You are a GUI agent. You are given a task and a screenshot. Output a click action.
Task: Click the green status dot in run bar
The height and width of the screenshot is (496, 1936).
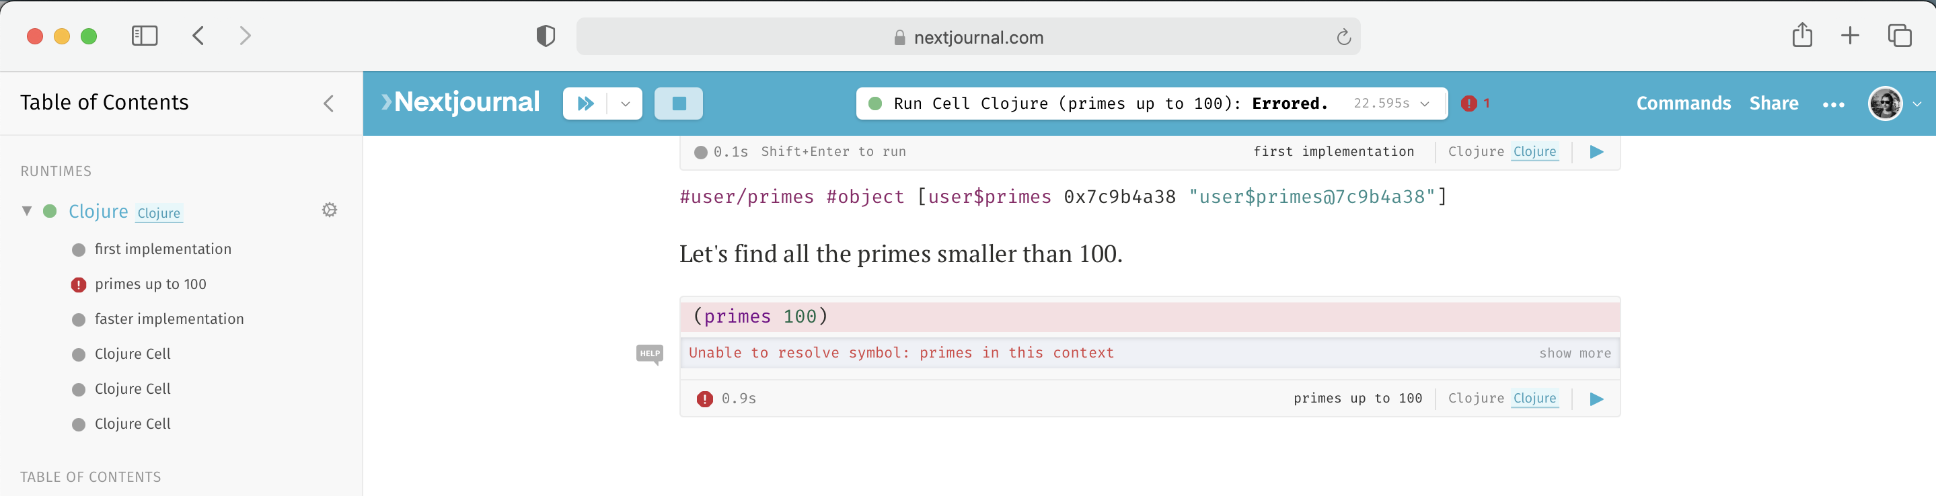point(874,104)
